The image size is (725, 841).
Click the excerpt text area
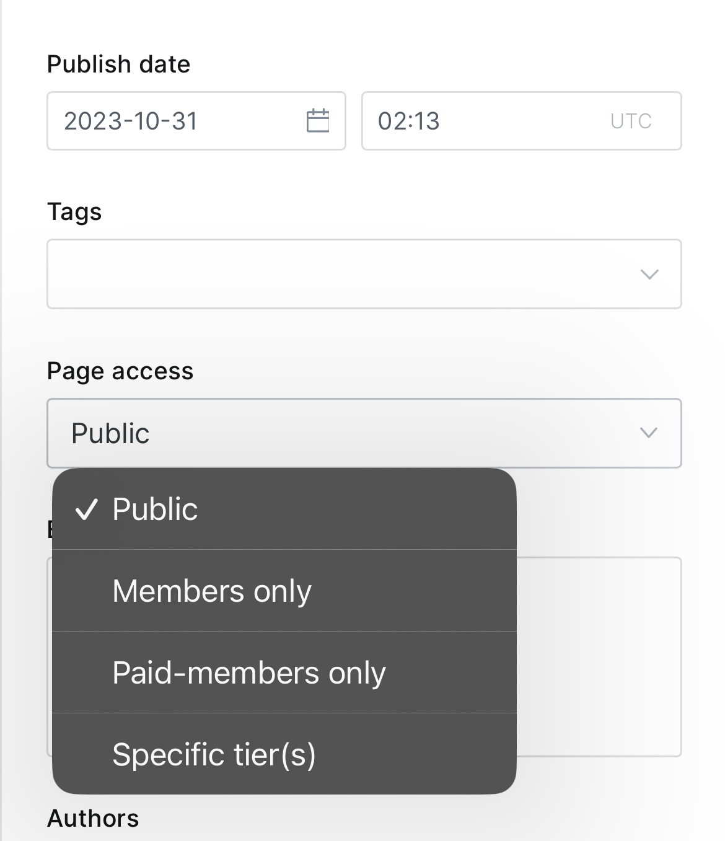pyautogui.click(x=599, y=657)
